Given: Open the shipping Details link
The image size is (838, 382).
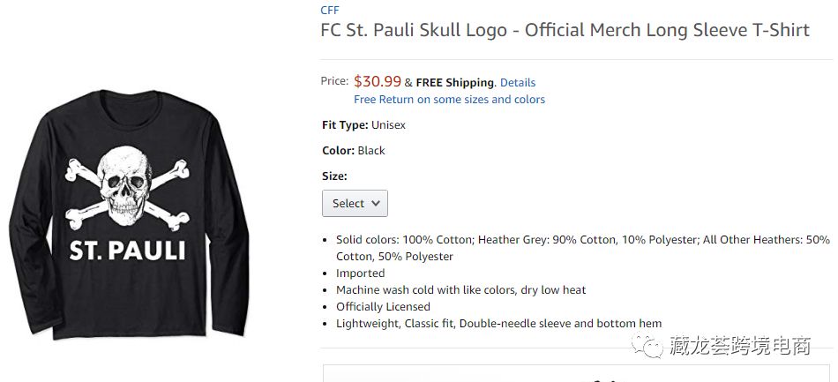Looking at the screenshot, I should pos(518,82).
